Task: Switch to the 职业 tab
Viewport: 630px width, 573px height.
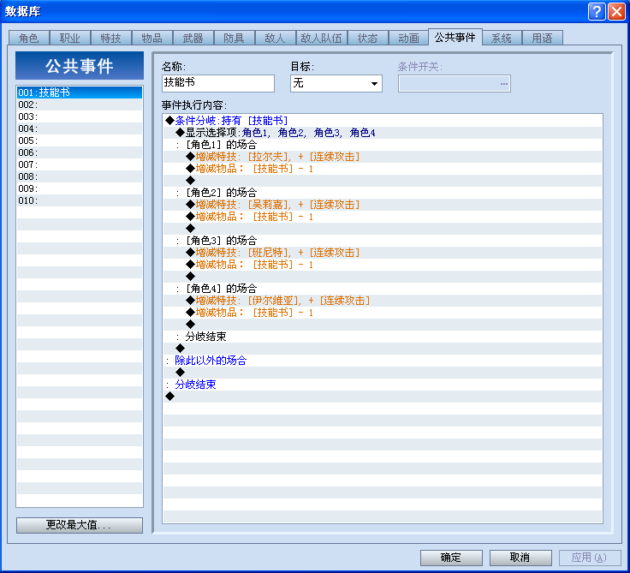Action: click(70, 39)
